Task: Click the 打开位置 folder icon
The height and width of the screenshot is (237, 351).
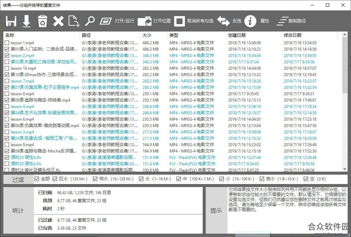Action: (145, 21)
